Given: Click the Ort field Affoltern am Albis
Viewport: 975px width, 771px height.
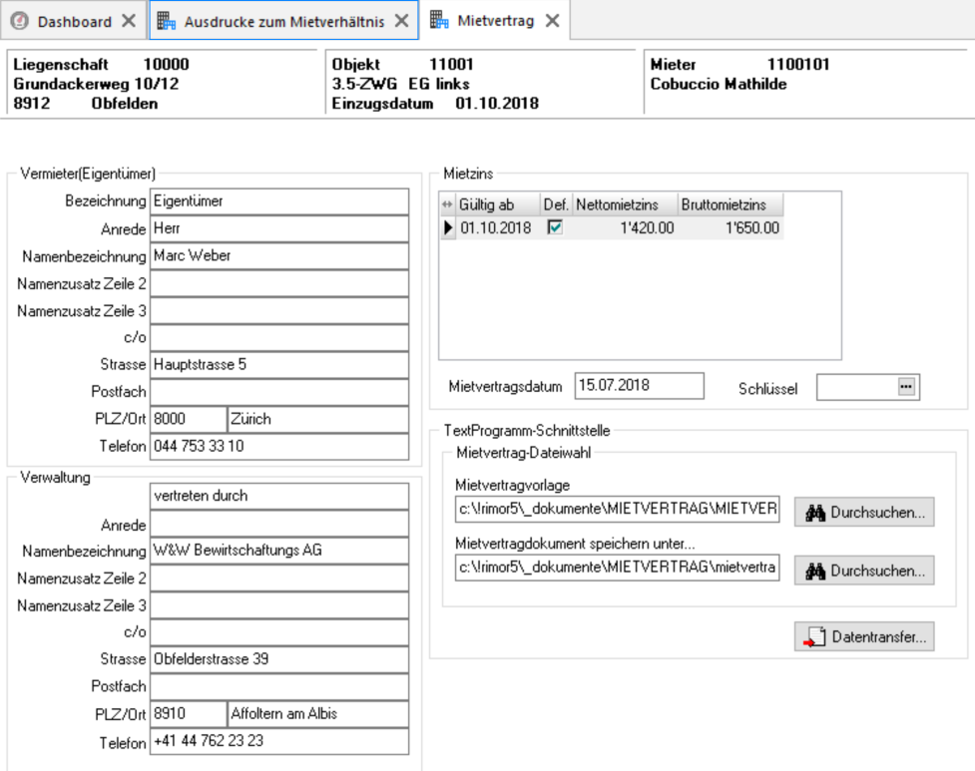Looking at the screenshot, I should pyautogui.click(x=317, y=714).
